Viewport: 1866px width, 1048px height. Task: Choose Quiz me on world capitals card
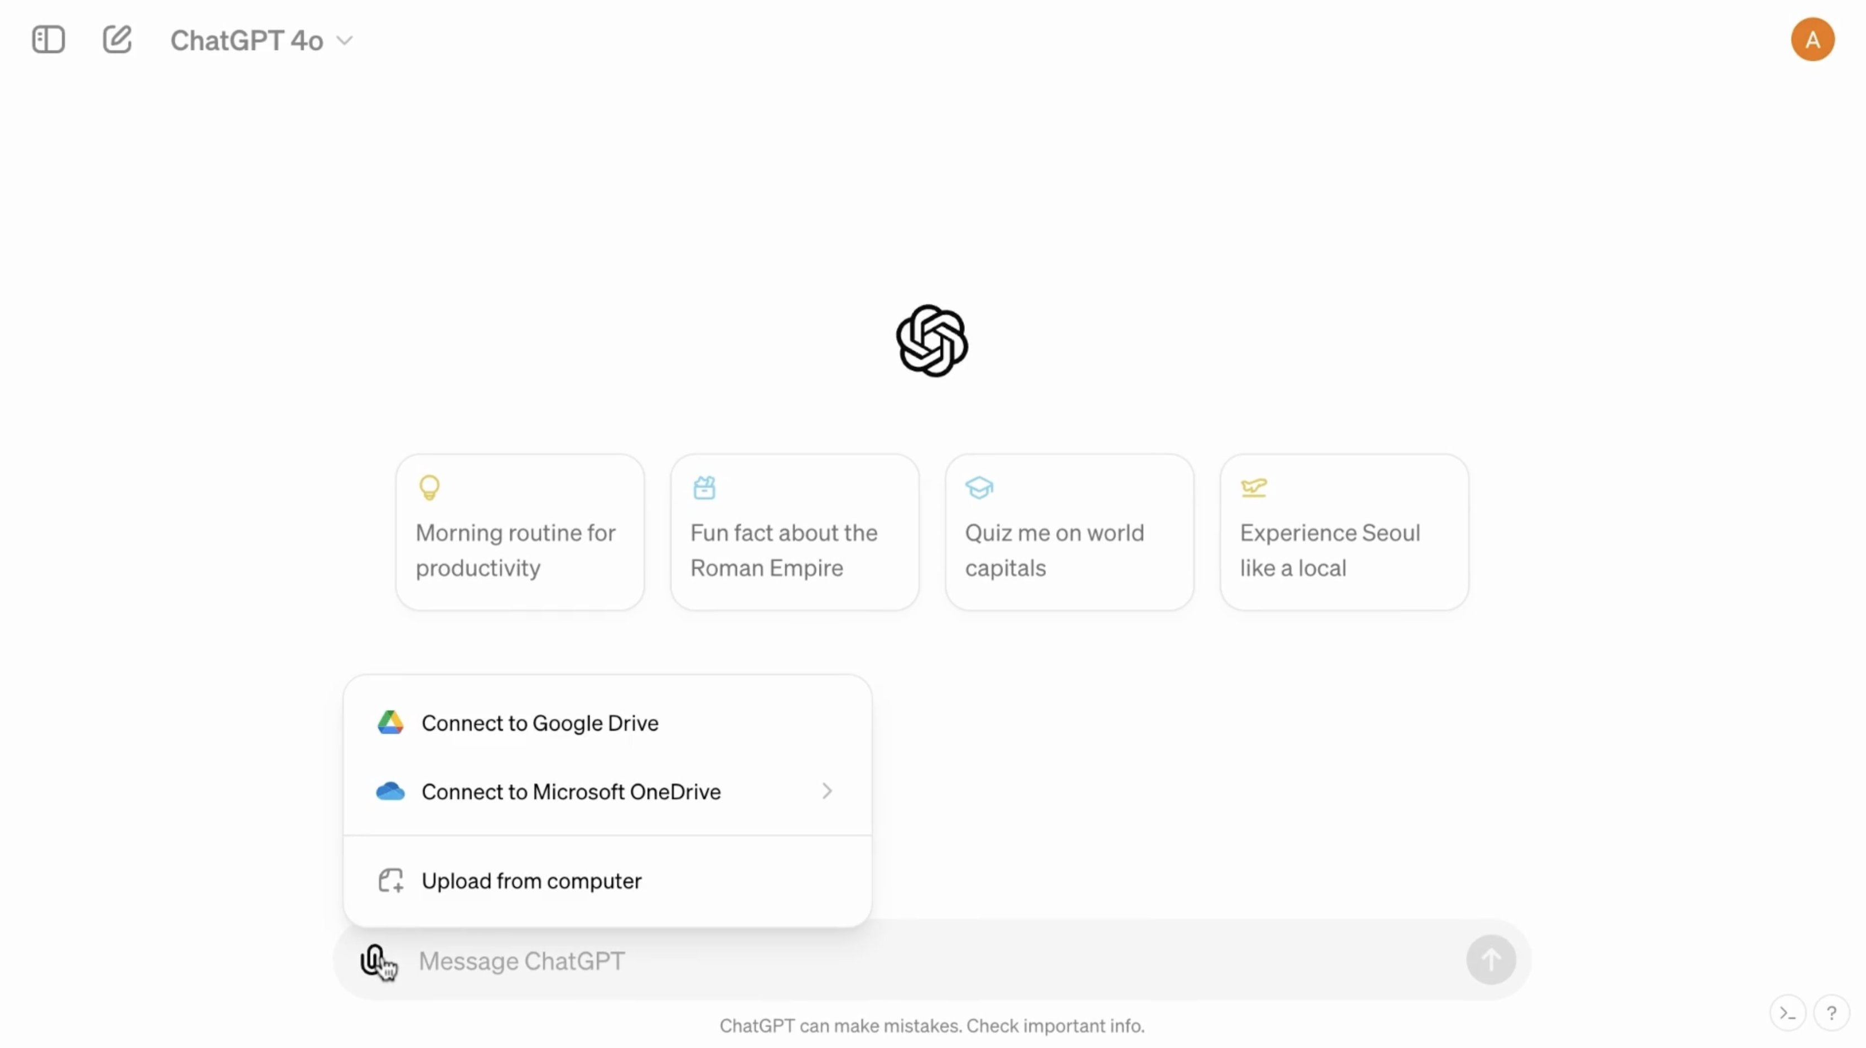(1069, 532)
